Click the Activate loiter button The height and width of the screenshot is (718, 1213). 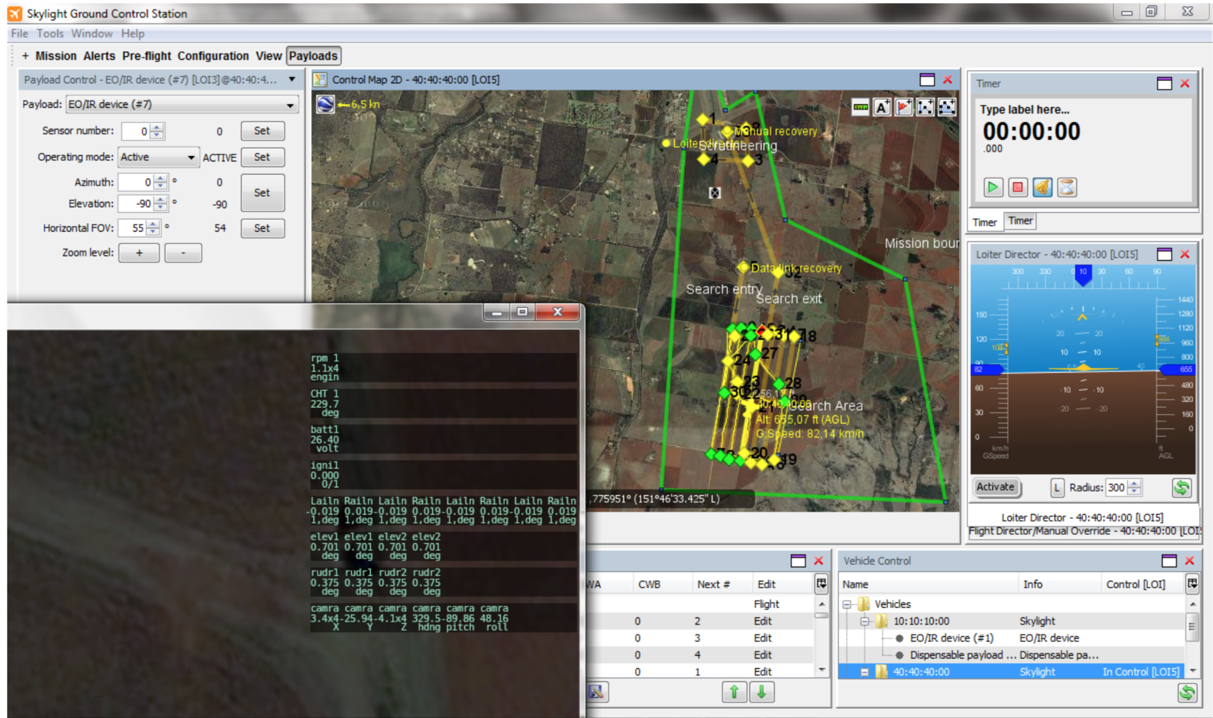click(996, 487)
